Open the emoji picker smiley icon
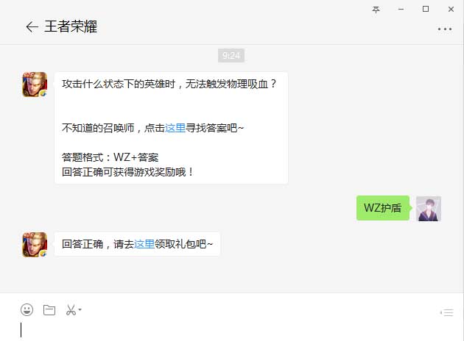The height and width of the screenshot is (341, 464). 27,310
